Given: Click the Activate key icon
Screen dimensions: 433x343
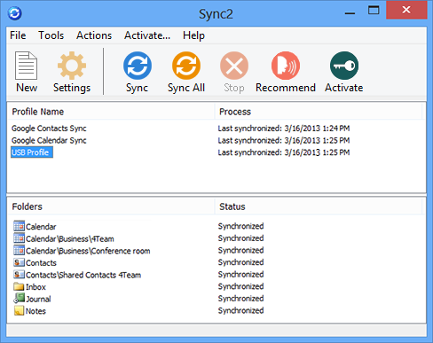Looking at the screenshot, I should point(344,66).
